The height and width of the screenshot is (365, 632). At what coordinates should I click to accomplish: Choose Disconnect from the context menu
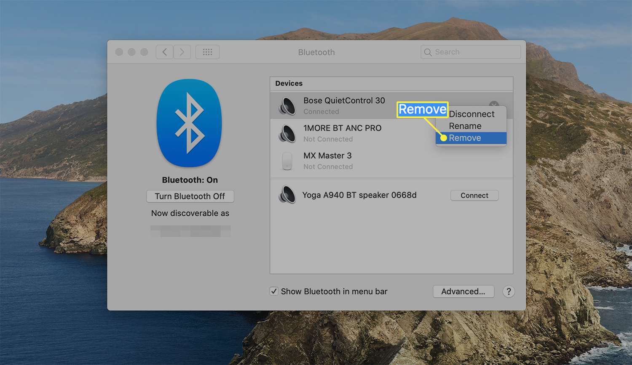(x=471, y=114)
